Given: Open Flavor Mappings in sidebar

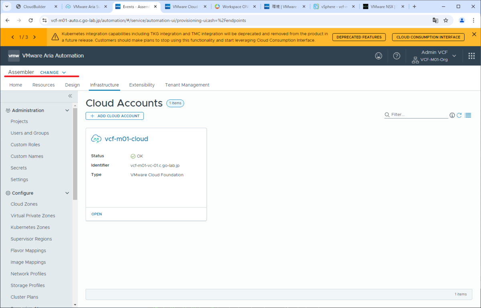Looking at the screenshot, I should (x=28, y=250).
